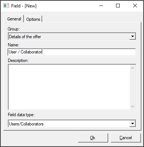Click the Description scrollbar down arrow

point(133,107)
